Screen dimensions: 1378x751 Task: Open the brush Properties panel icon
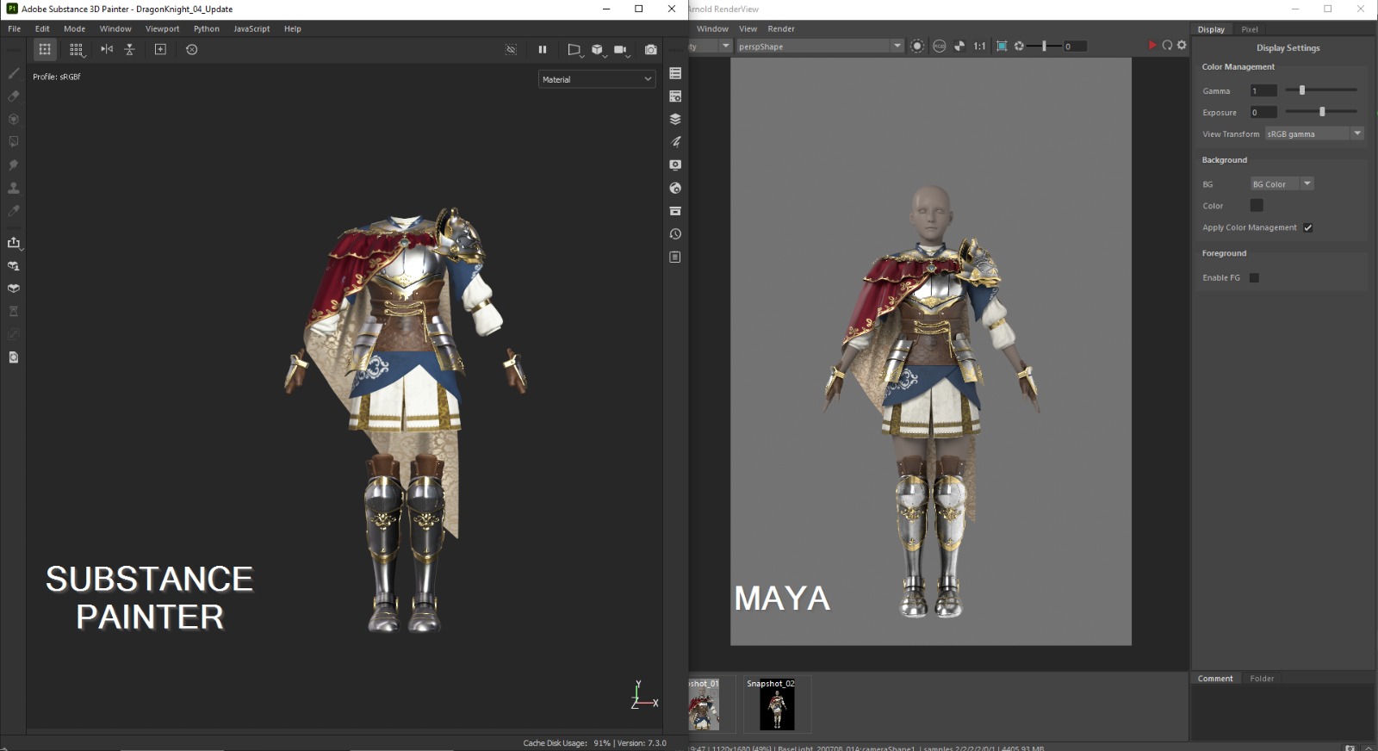click(675, 142)
